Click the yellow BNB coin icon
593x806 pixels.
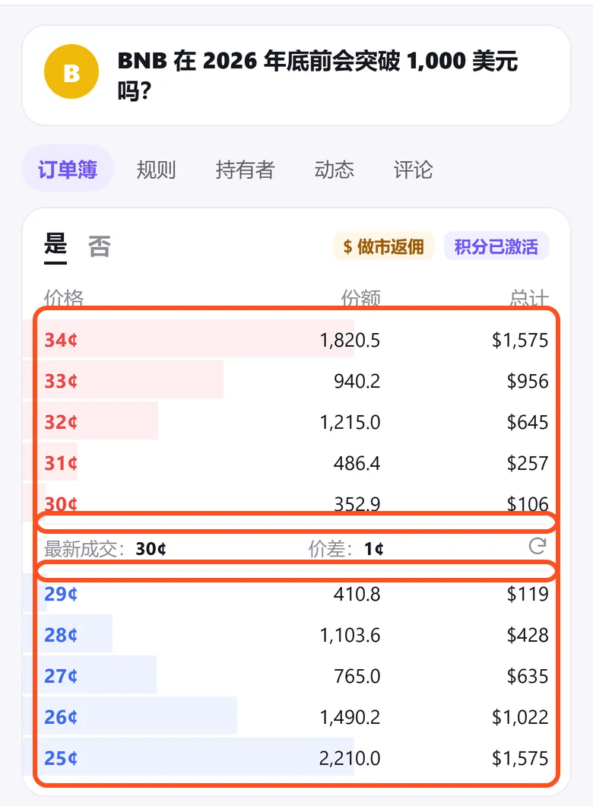[71, 72]
